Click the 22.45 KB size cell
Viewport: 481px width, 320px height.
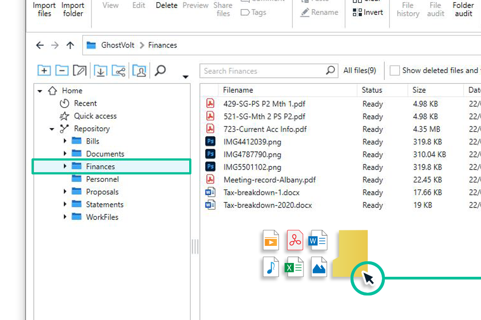(428, 180)
